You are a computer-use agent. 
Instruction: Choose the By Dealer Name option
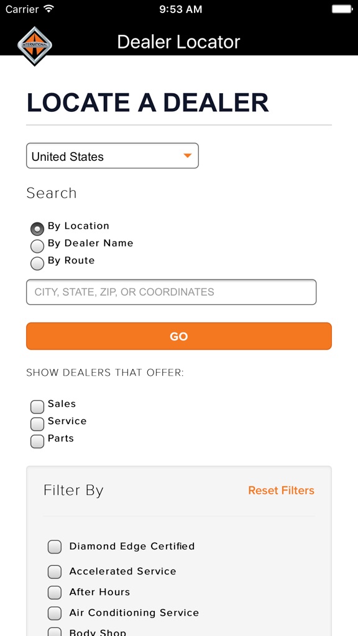coord(37,246)
